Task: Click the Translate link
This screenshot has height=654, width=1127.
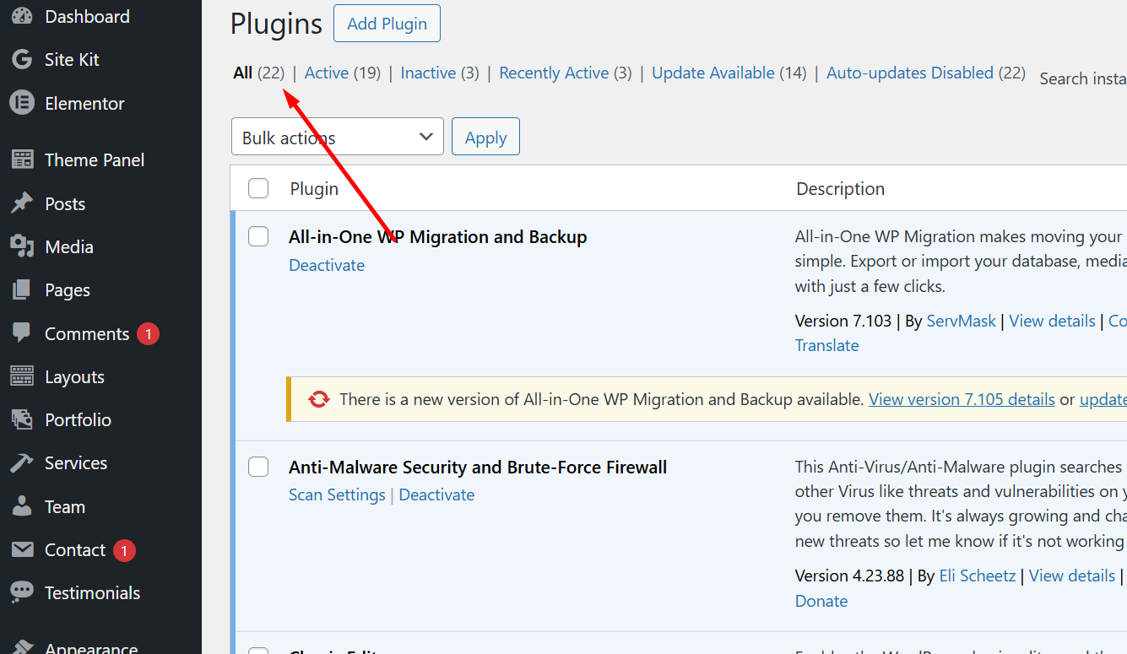Action: point(827,345)
